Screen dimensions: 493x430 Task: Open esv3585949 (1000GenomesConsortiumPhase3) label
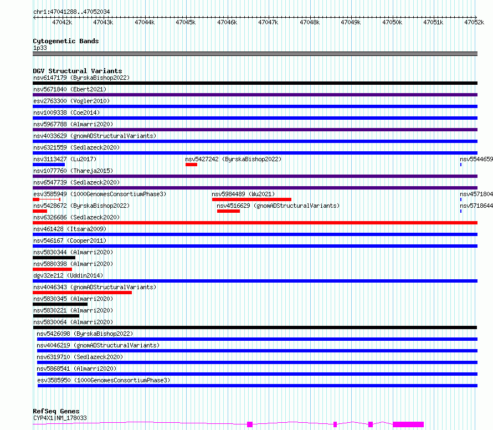click(100, 194)
